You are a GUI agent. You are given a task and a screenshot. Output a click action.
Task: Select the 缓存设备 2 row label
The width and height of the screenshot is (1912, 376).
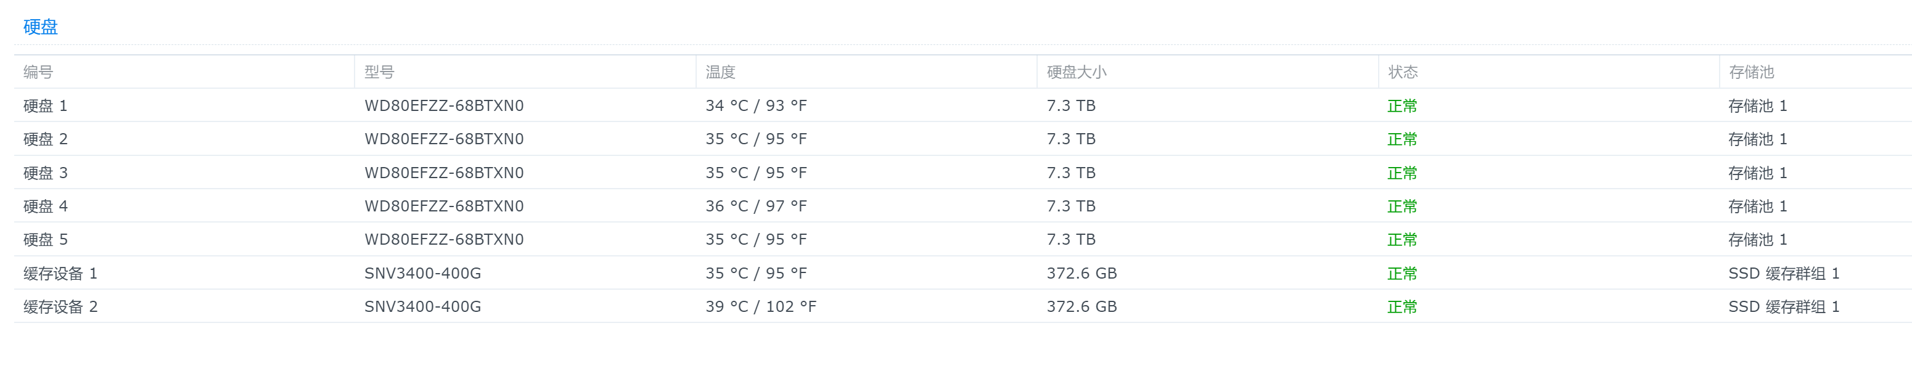pyautogui.click(x=60, y=306)
